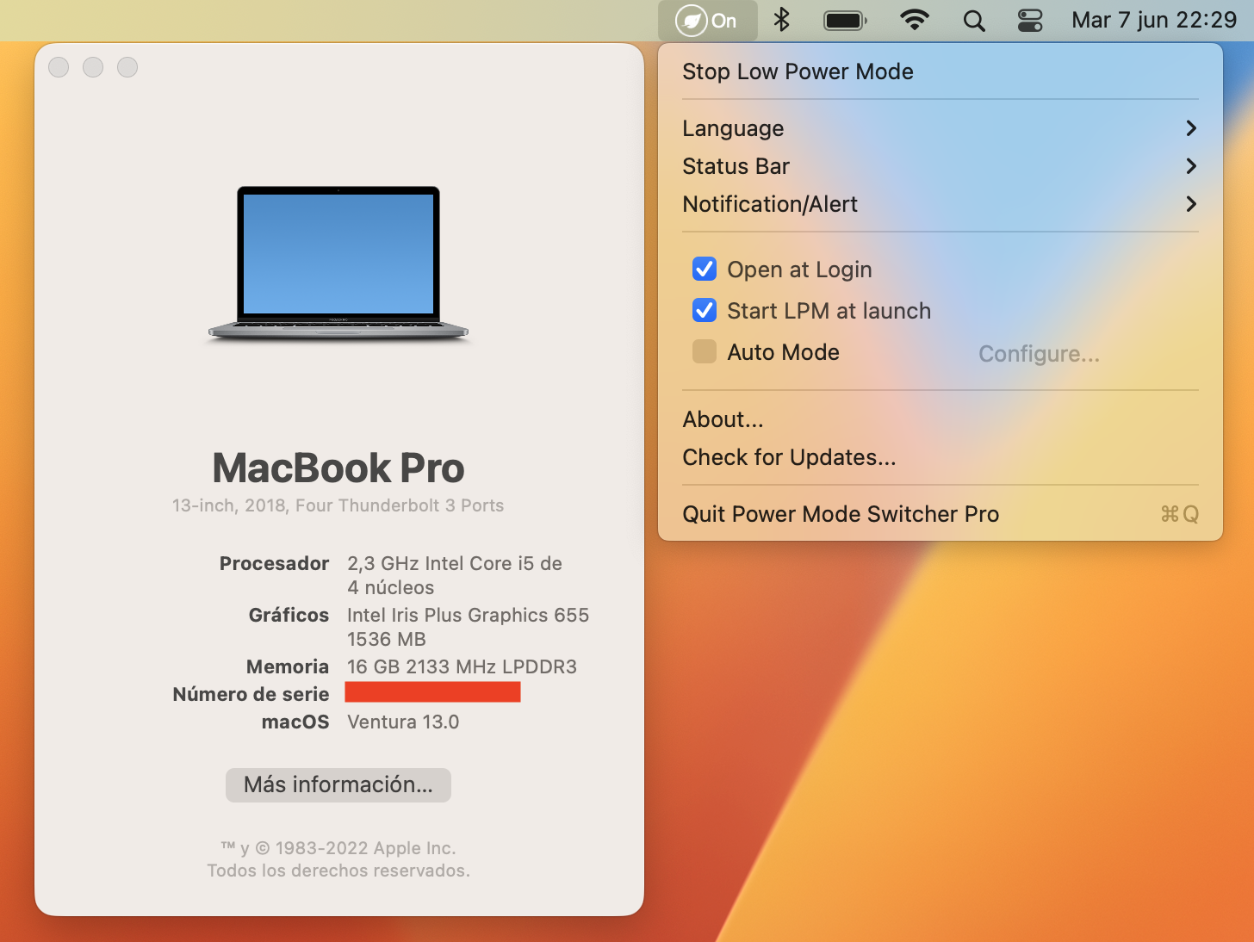Click the MacBook Pro laptop image

point(338,263)
